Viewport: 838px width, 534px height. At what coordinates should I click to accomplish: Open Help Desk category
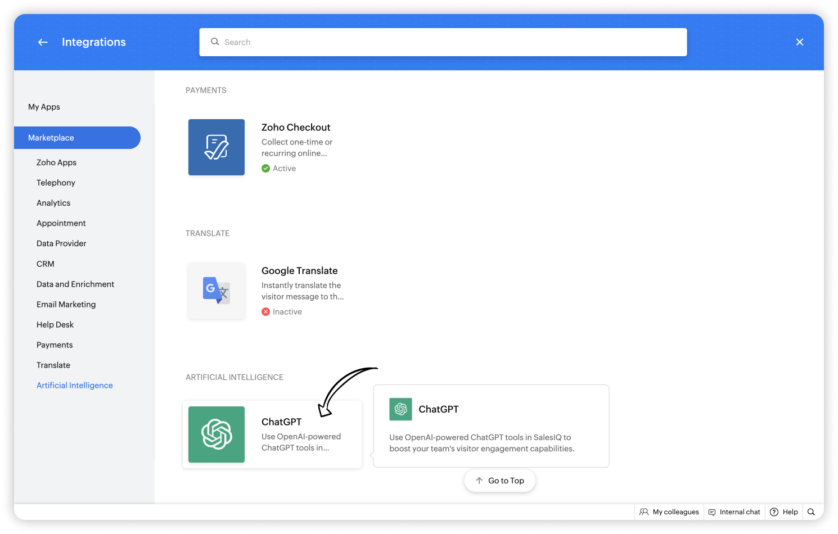(55, 324)
